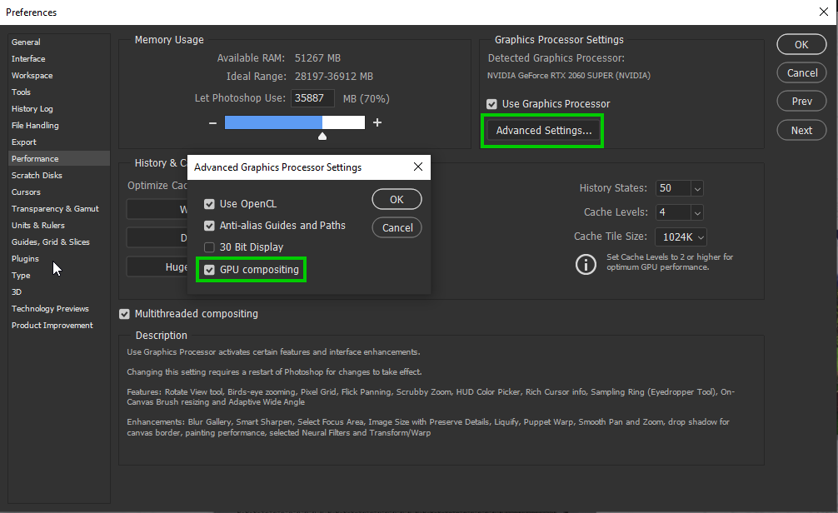This screenshot has width=838, height=513.
Task: Select Technology Previews in the sidebar
Action: [x=49, y=308]
